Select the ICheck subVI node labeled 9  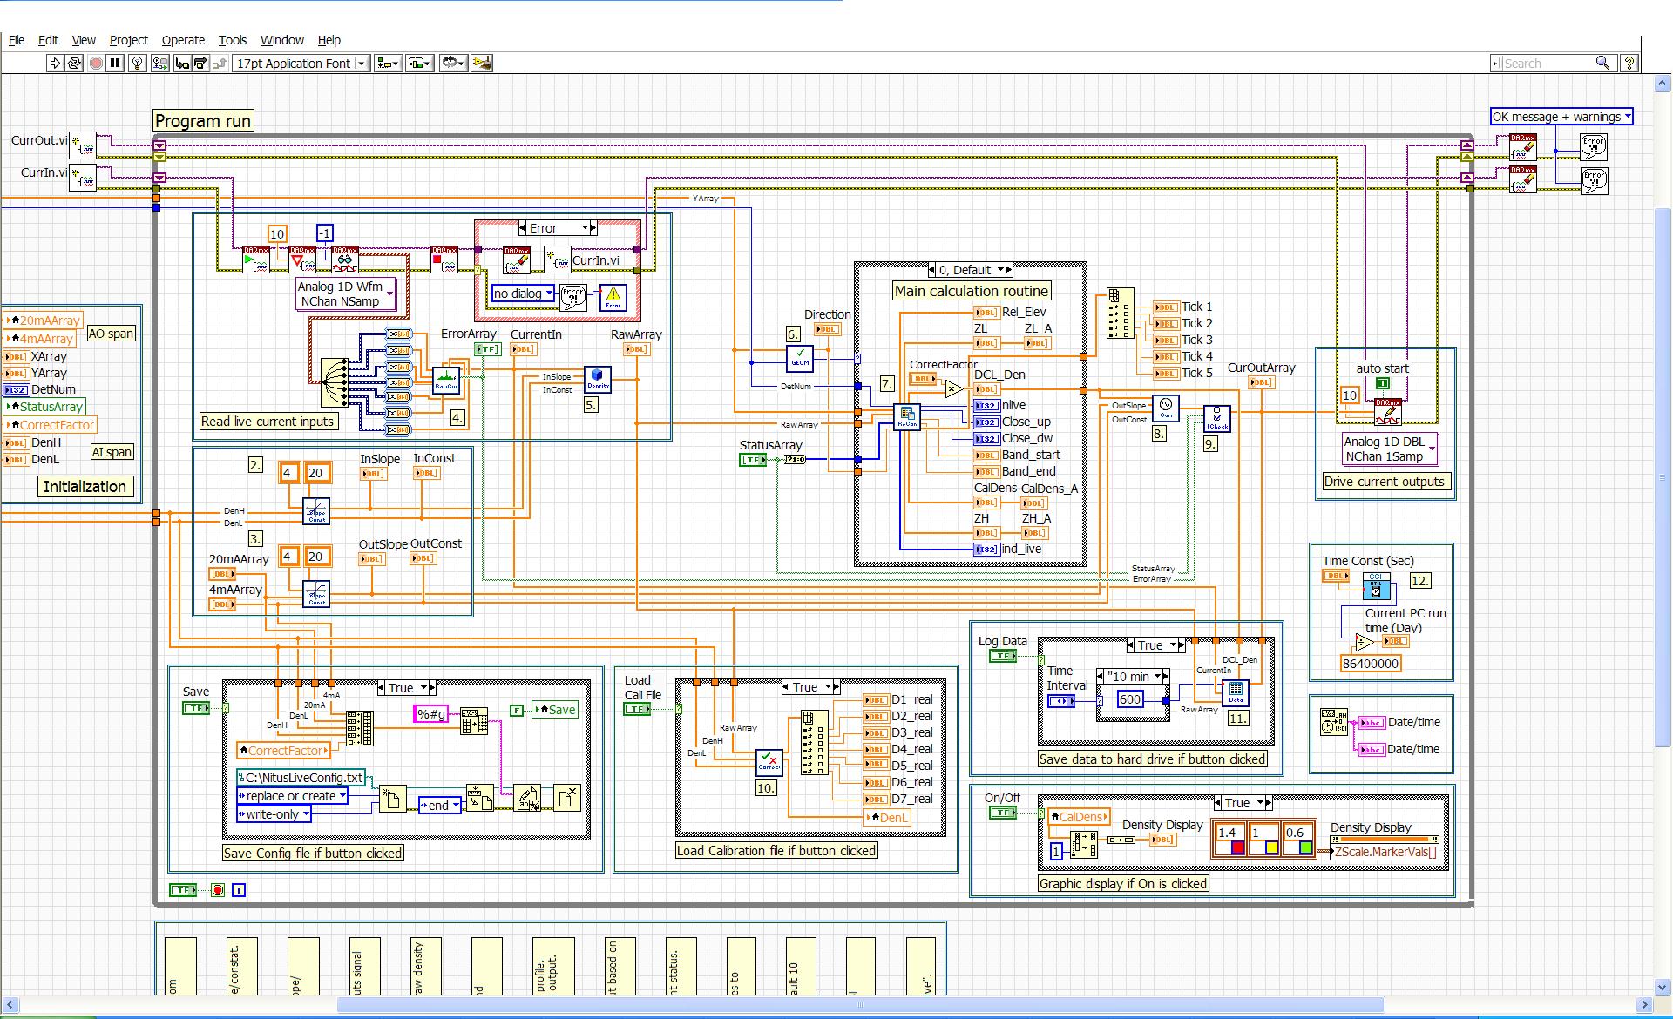[x=1216, y=419]
